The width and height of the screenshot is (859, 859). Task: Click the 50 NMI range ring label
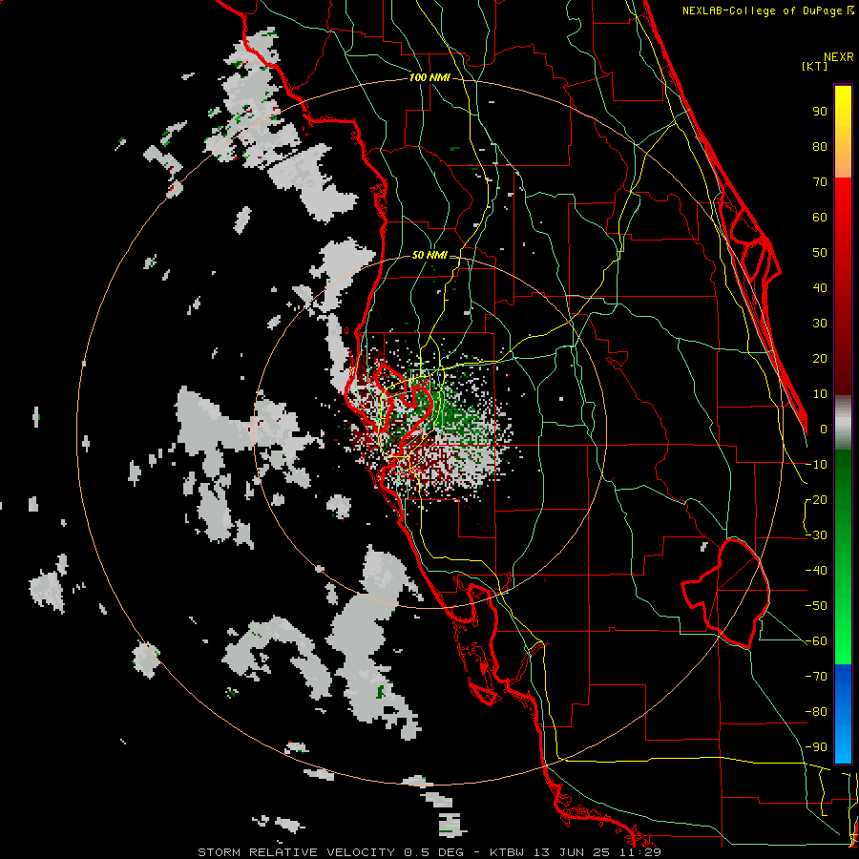coord(429,255)
